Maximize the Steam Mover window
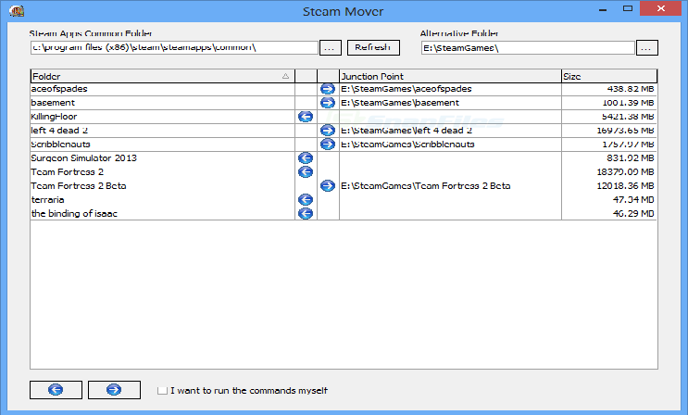The image size is (688, 415). (628, 8)
